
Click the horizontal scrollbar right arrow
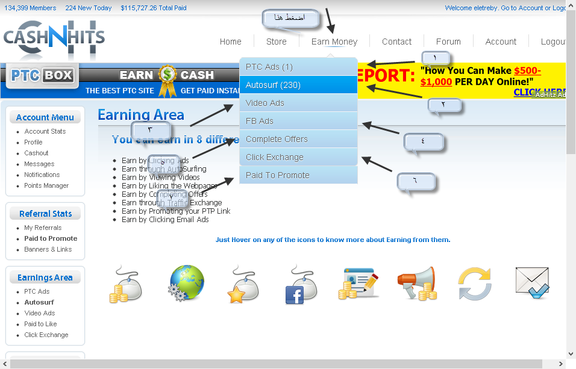560,364
